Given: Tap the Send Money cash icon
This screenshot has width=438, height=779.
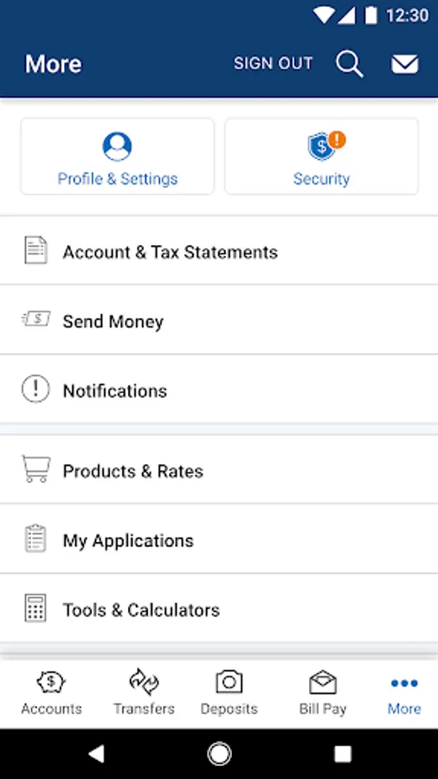Looking at the screenshot, I should [35, 319].
